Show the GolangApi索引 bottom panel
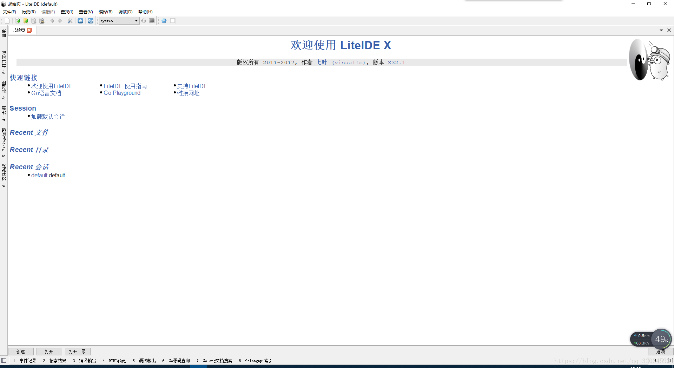The image size is (674, 368). [256, 361]
